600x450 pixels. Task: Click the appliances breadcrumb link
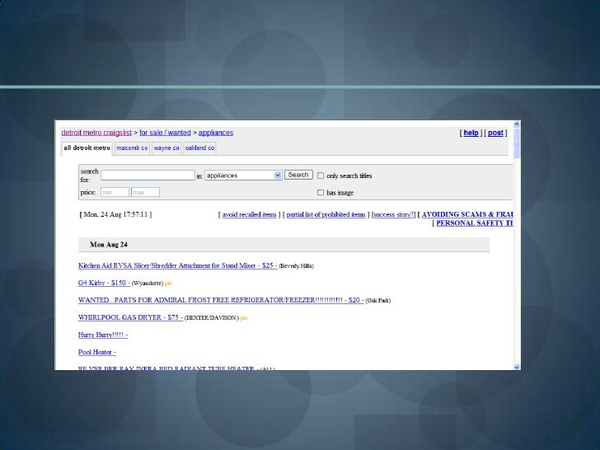pos(216,133)
